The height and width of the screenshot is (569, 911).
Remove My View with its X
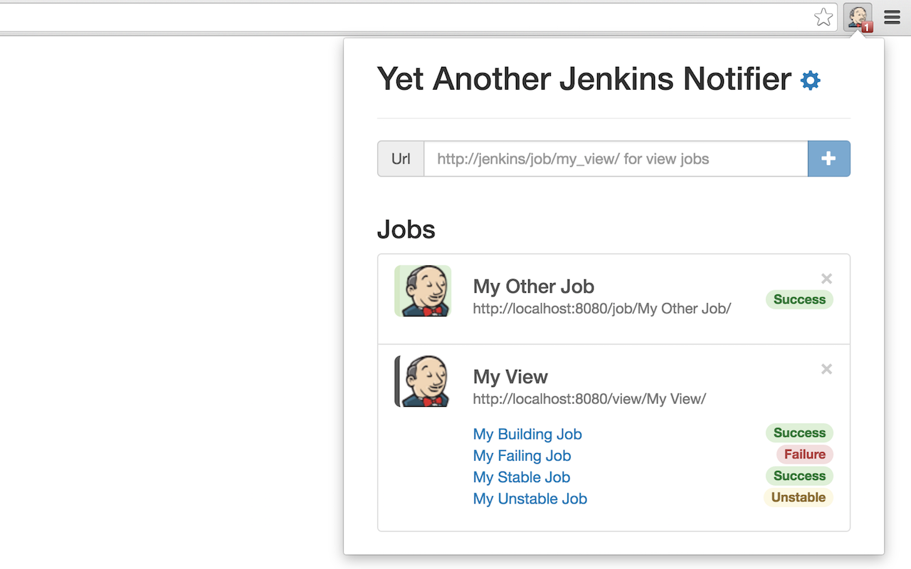(x=826, y=369)
